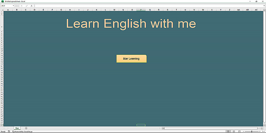The image size is (266, 133).
Task: Click the Name Box input field
Action: tap(7, 6)
